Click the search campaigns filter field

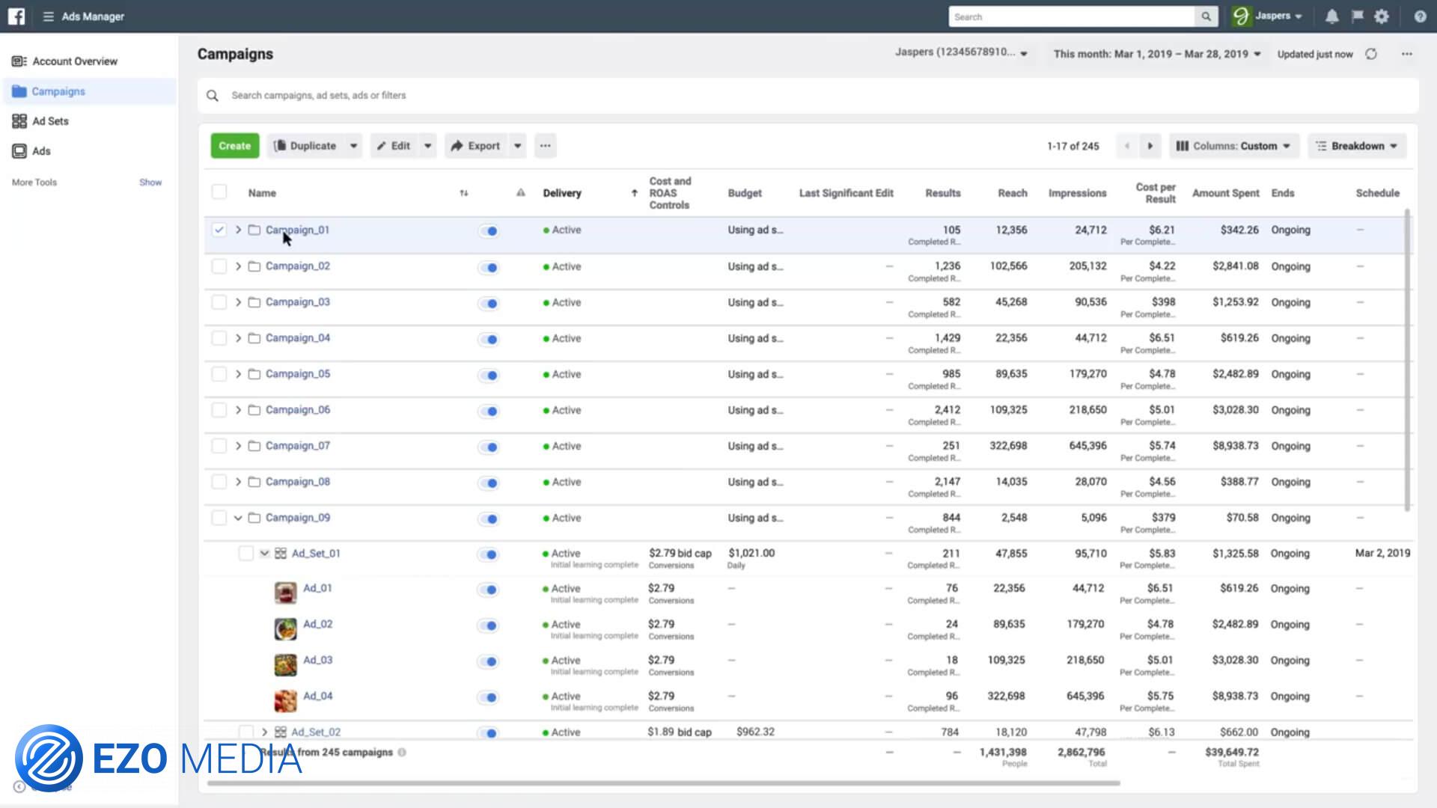point(808,96)
